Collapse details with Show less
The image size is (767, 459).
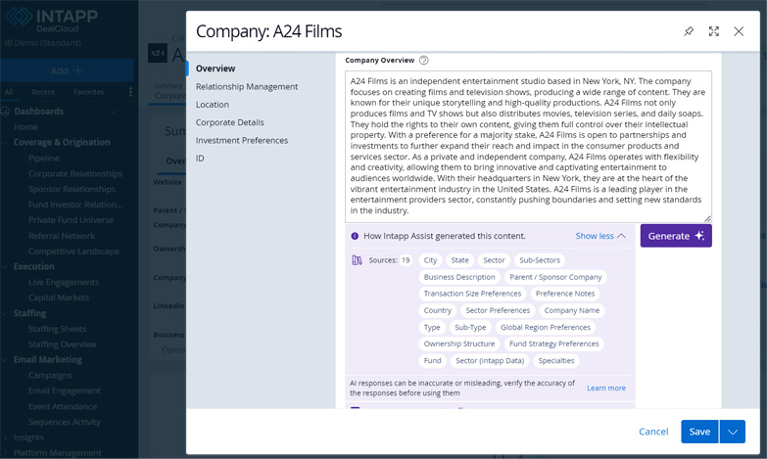(600, 236)
